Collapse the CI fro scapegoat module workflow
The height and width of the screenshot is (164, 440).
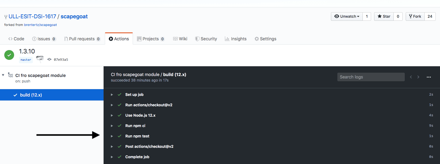pos(3,75)
